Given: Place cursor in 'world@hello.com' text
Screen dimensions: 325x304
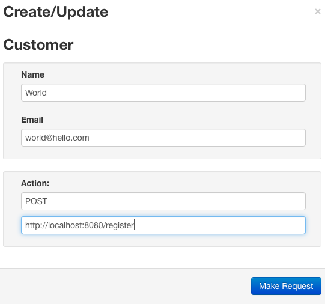Looking at the screenshot, I should [x=57, y=138].
